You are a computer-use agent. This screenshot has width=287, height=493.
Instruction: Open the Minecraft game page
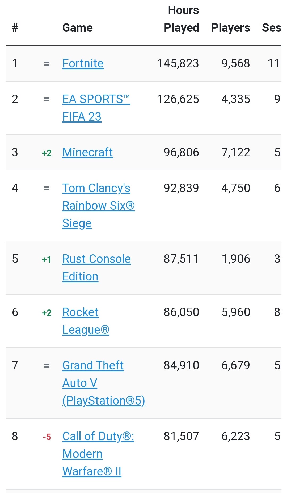click(87, 152)
